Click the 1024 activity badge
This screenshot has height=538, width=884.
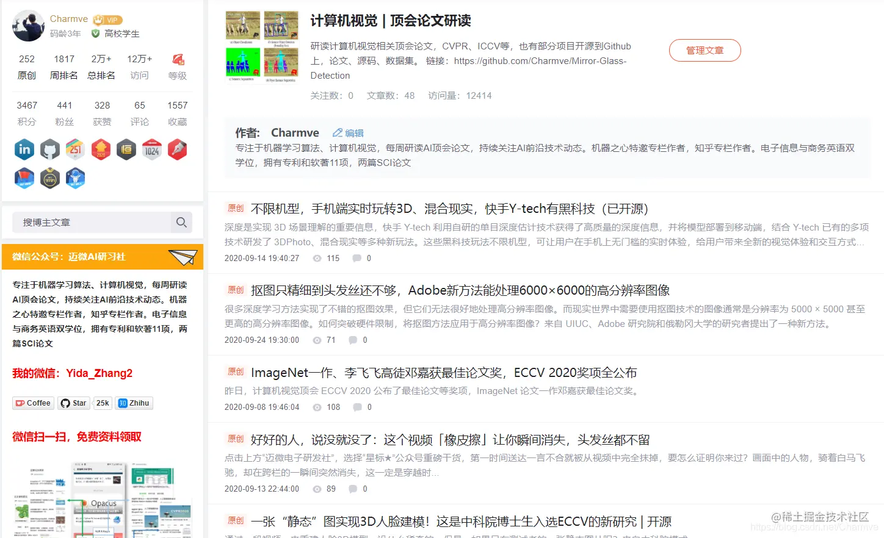pyautogui.click(x=151, y=149)
